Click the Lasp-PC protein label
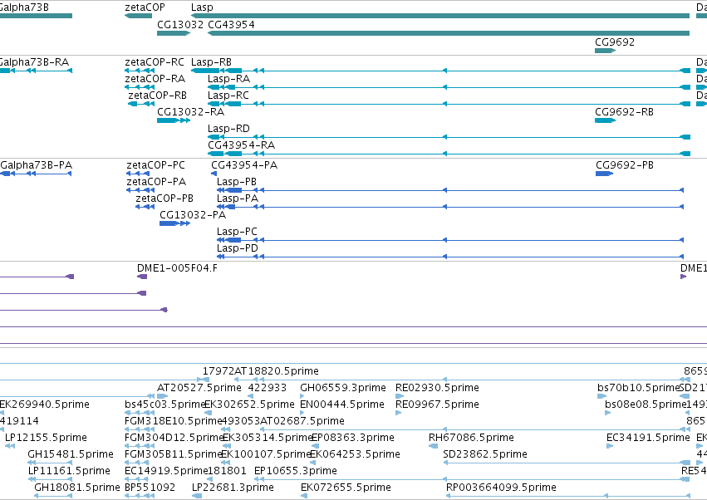Viewport: 707px width, 500px height. click(x=237, y=232)
